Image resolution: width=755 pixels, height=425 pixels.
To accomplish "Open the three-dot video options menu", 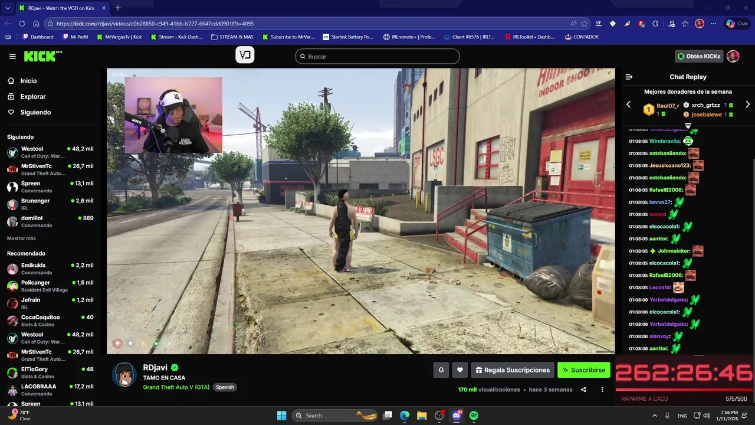I will pyautogui.click(x=602, y=390).
